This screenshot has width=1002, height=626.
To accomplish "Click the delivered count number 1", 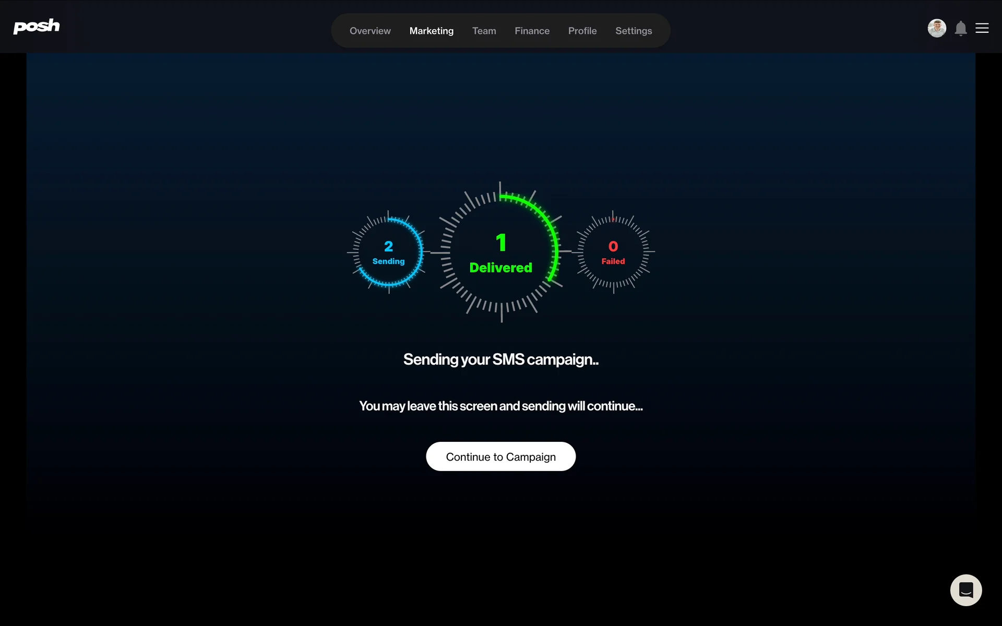I will point(501,243).
